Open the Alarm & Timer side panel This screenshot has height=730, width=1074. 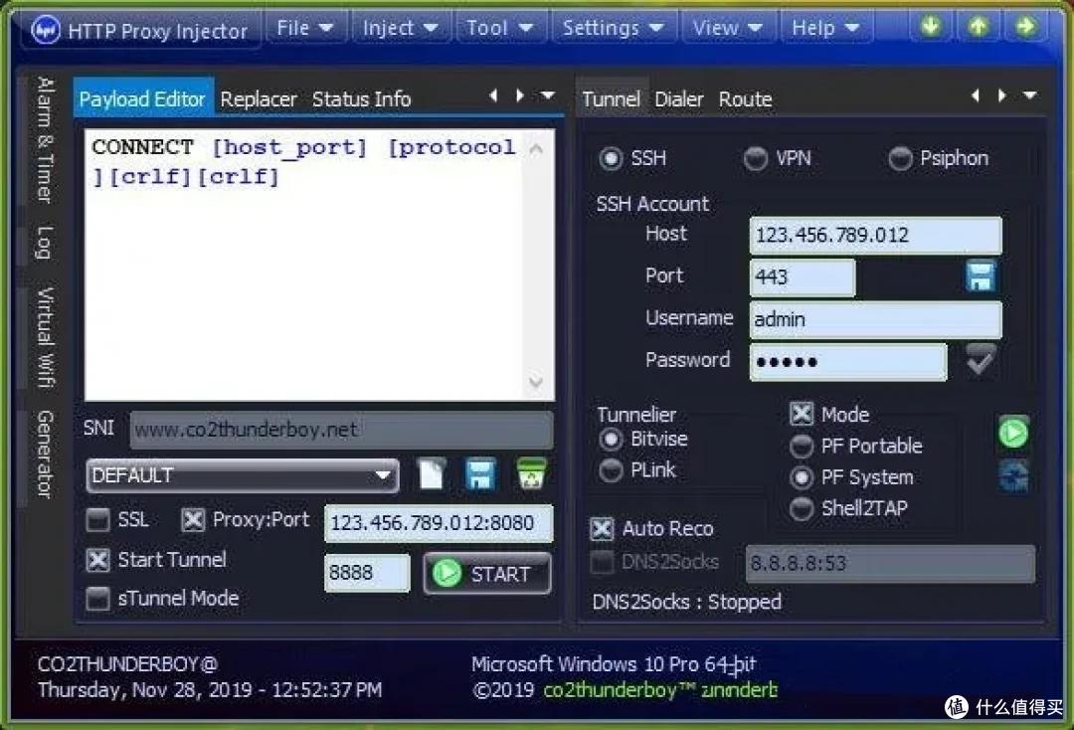tap(45, 139)
